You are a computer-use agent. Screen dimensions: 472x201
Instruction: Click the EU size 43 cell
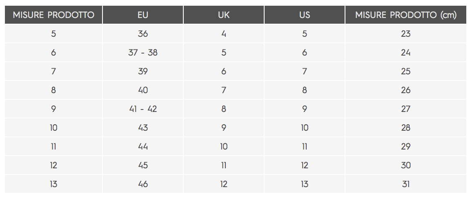142,127
